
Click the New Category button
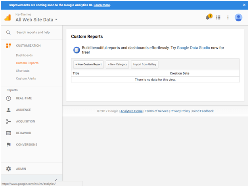pos(117,65)
